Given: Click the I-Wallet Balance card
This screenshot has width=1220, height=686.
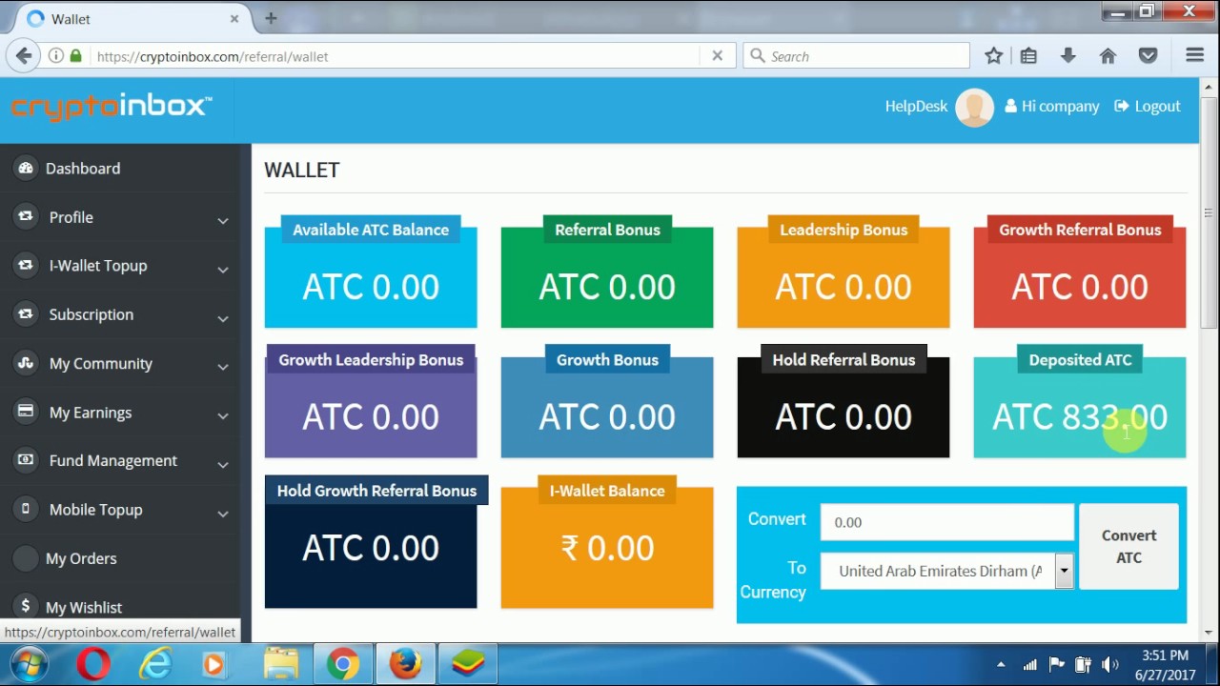Looking at the screenshot, I should coord(607,543).
